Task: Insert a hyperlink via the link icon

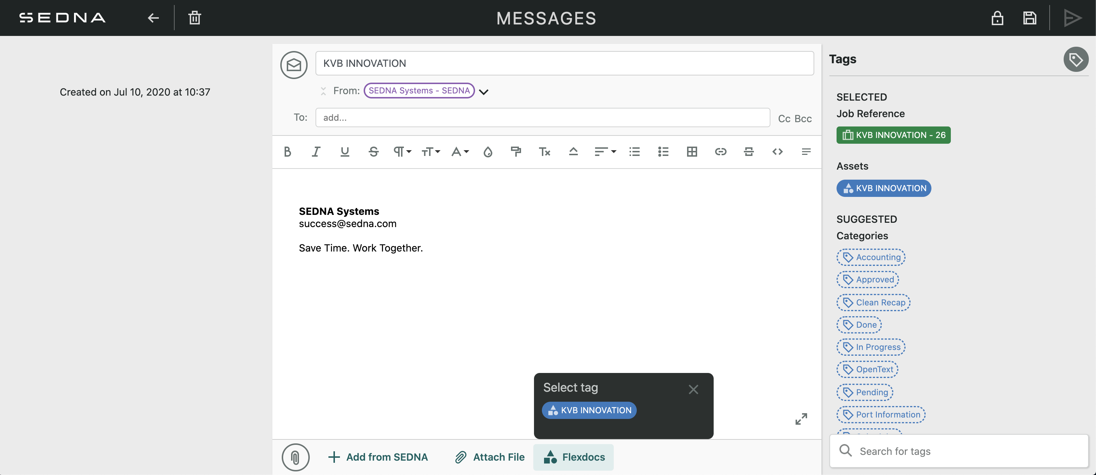Action: pos(720,152)
